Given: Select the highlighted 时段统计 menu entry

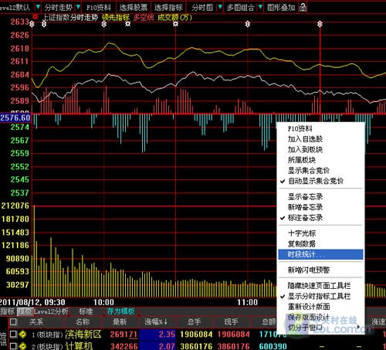Looking at the screenshot, I should tap(320, 254).
